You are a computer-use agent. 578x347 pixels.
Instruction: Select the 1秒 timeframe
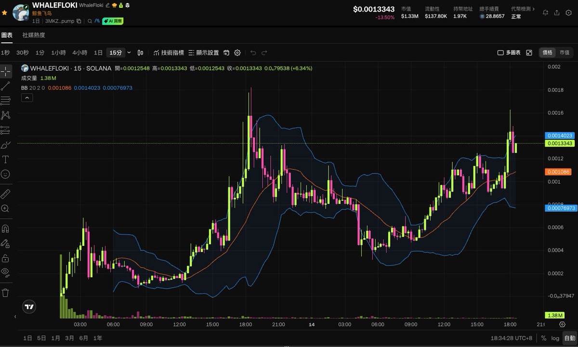pyautogui.click(x=5, y=53)
